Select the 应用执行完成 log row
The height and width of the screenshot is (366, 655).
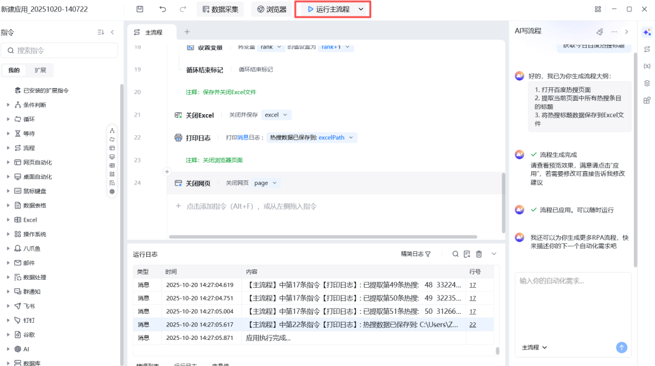click(314, 337)
